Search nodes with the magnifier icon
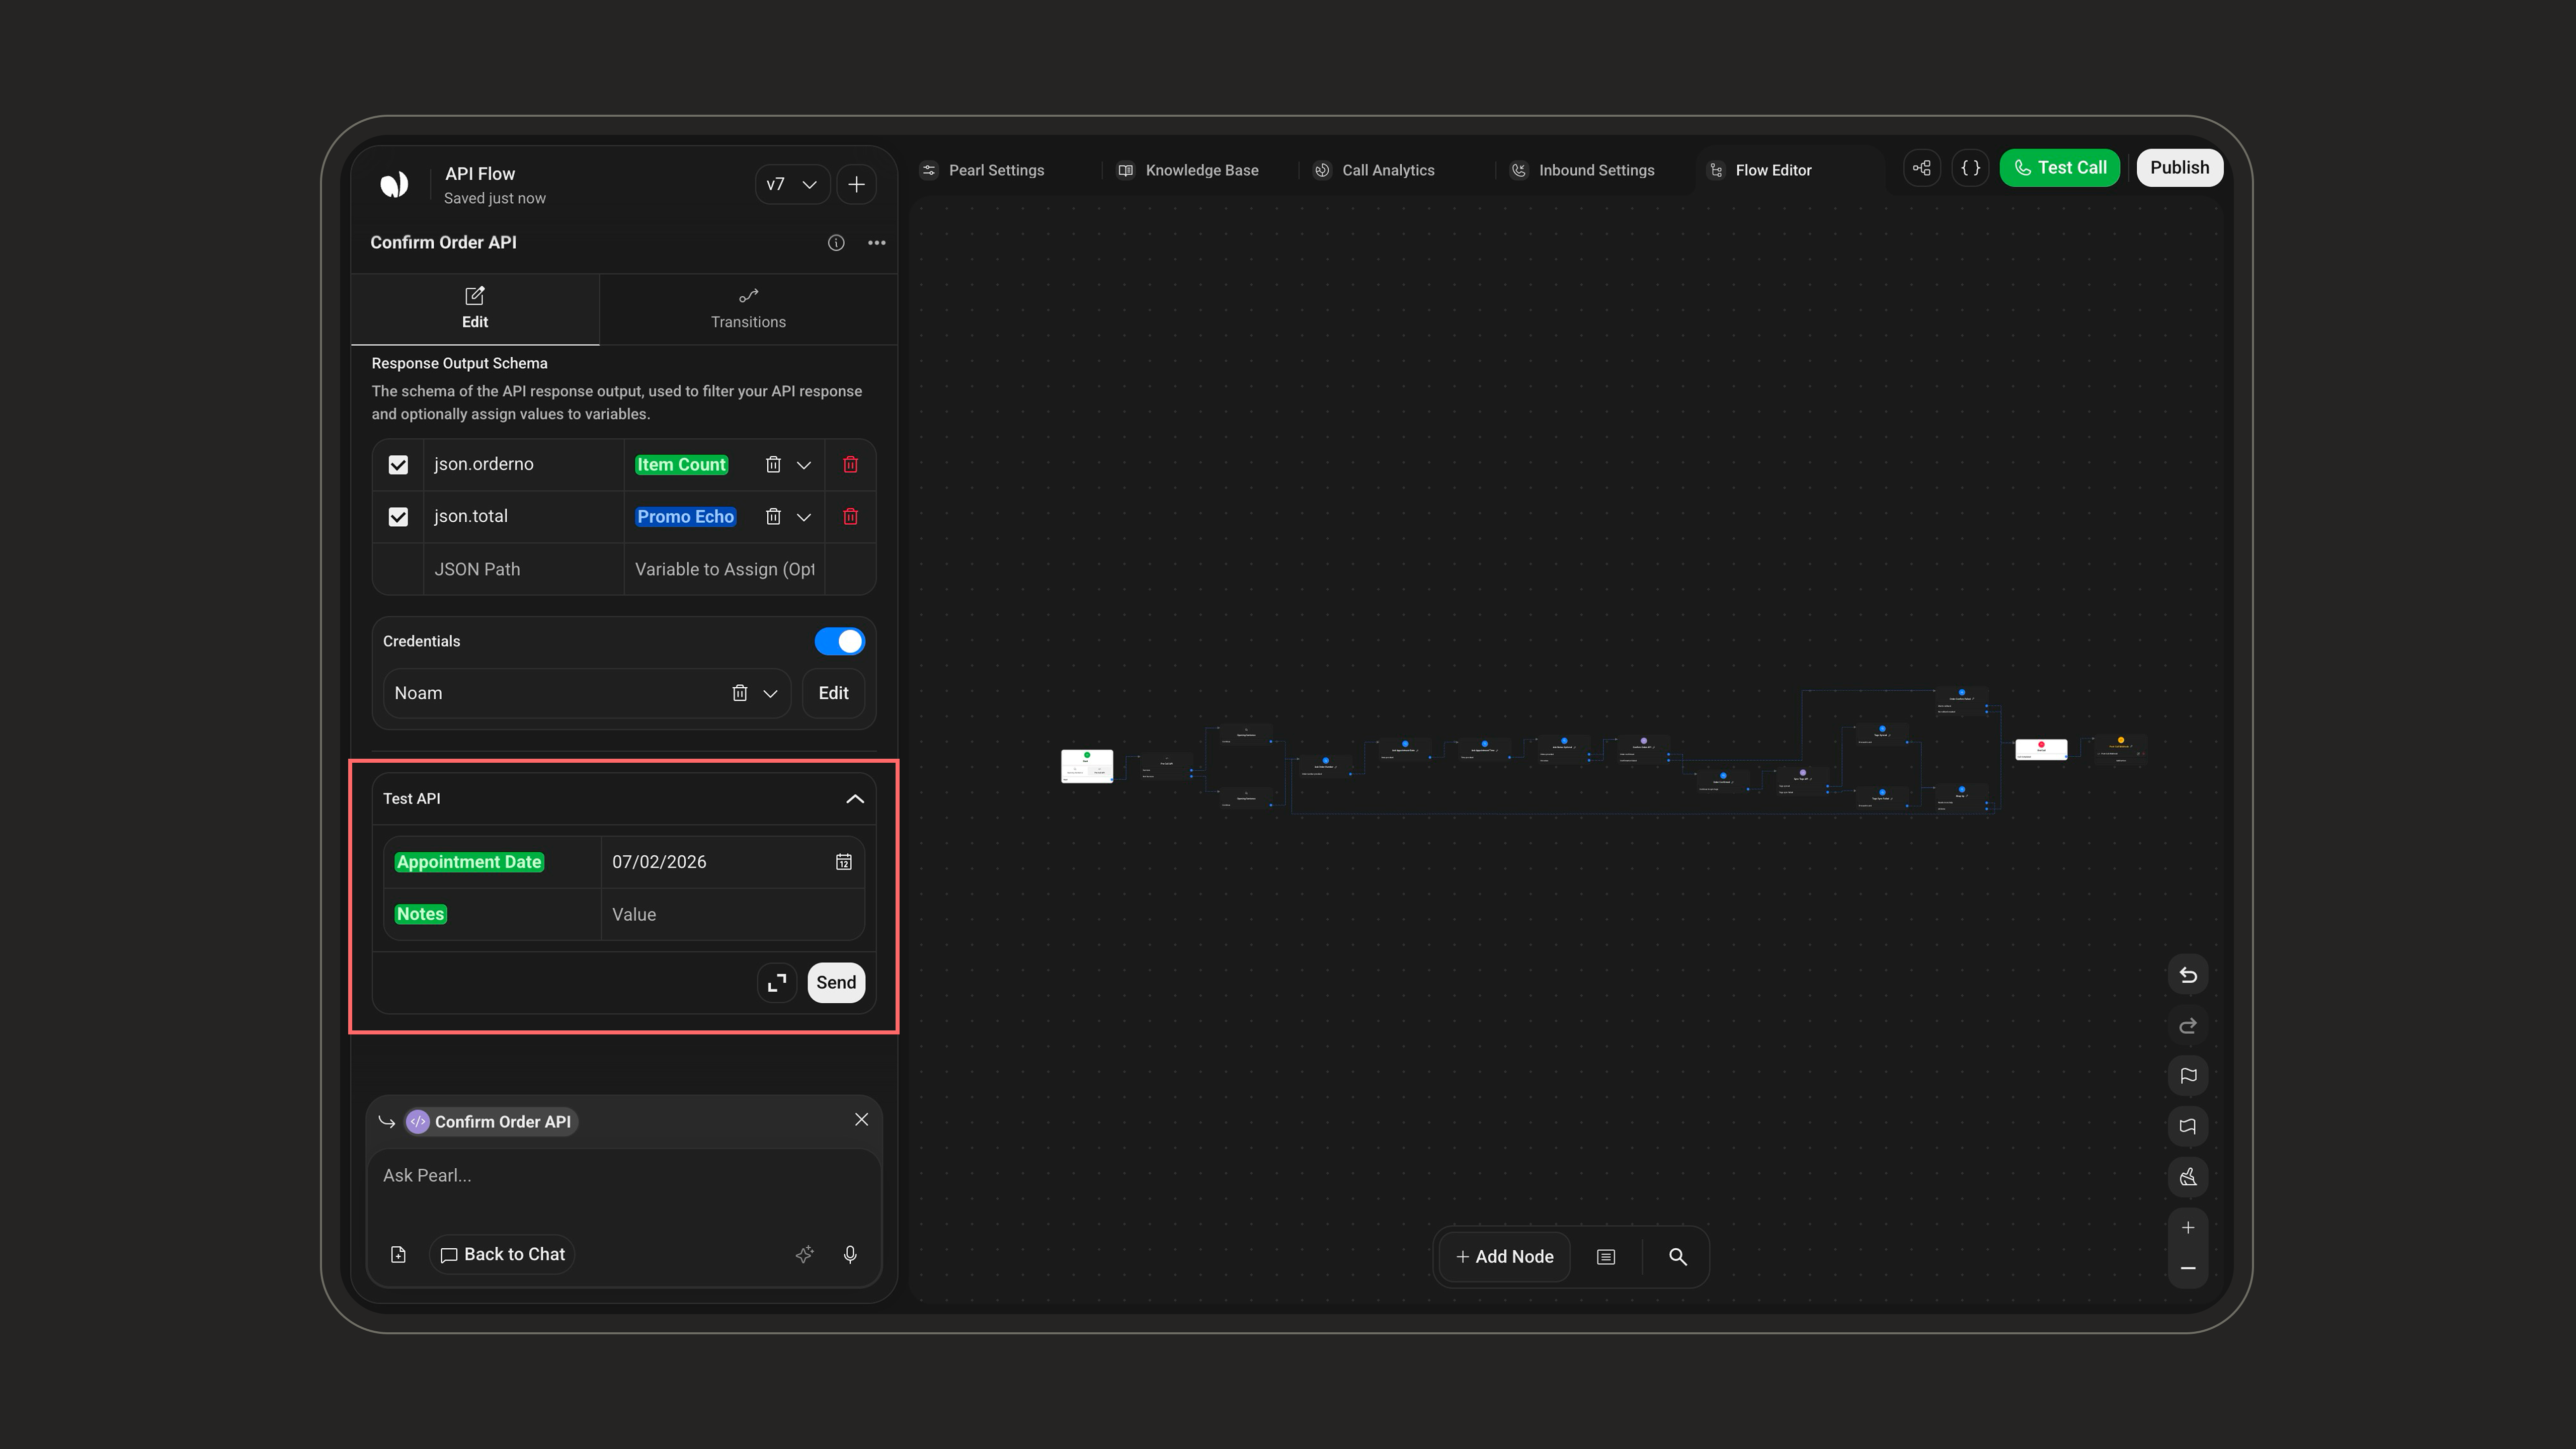Screen dimensions: 2576x1449 click(1678, 1257)
